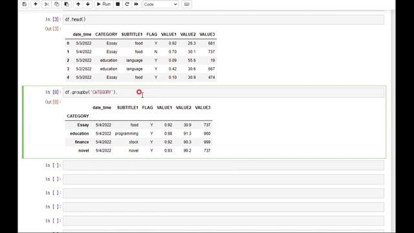Click the education row label in groupby output
Screen dimensions: 414x233
[80, 134]
